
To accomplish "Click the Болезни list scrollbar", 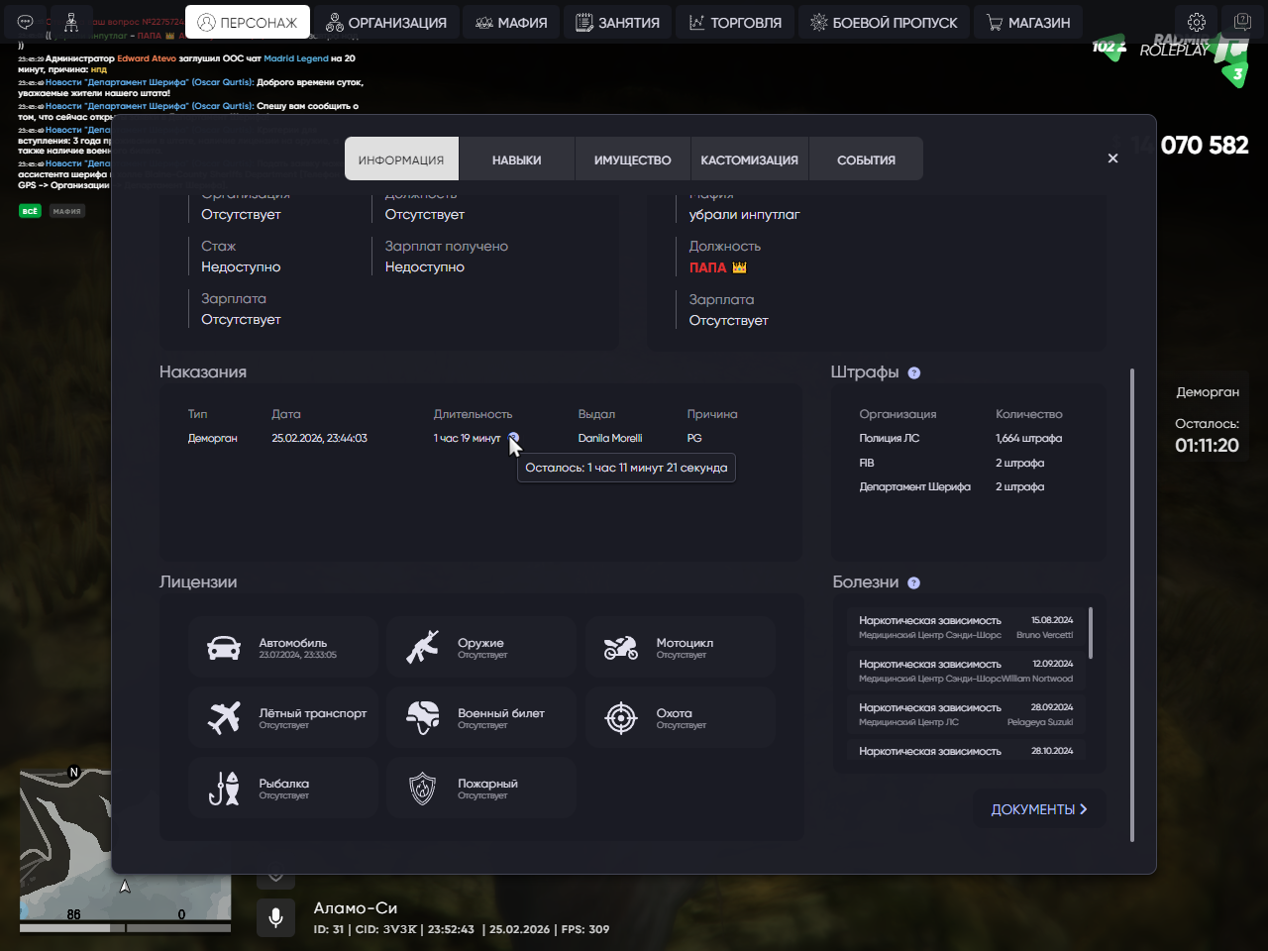I will coord(1091,633).
